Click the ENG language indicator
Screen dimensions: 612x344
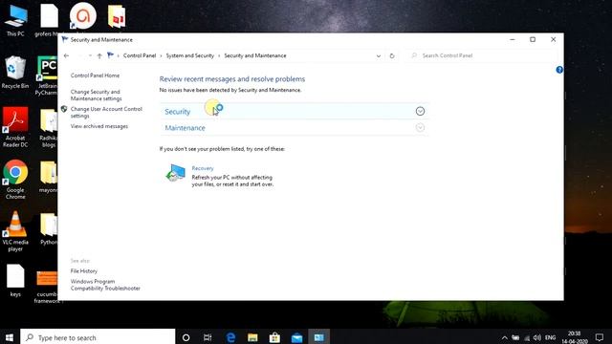coord(551,337)
